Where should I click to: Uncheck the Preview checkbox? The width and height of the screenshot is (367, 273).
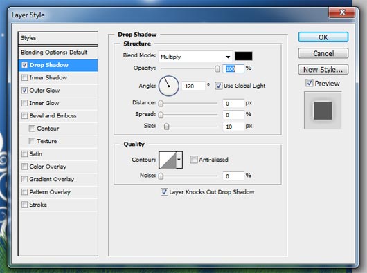pyautogui.click(x=310, y=83)
